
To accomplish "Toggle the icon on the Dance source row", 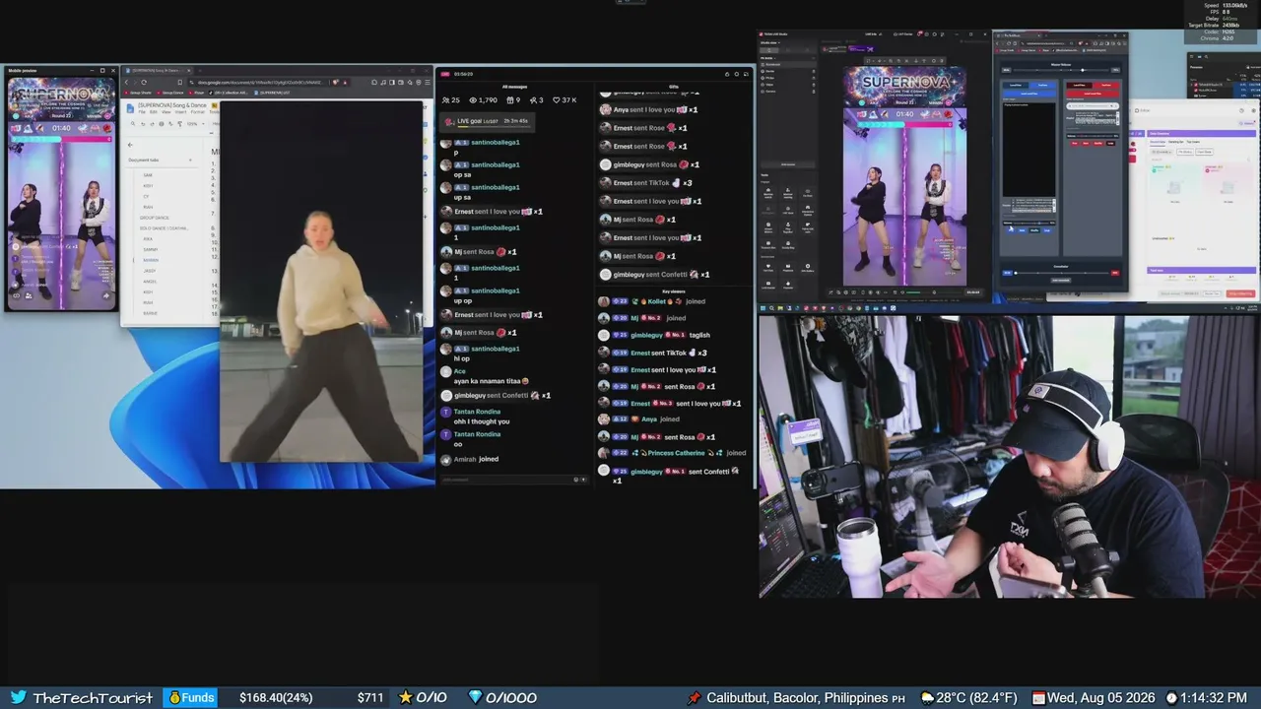I will coord(814,72).
